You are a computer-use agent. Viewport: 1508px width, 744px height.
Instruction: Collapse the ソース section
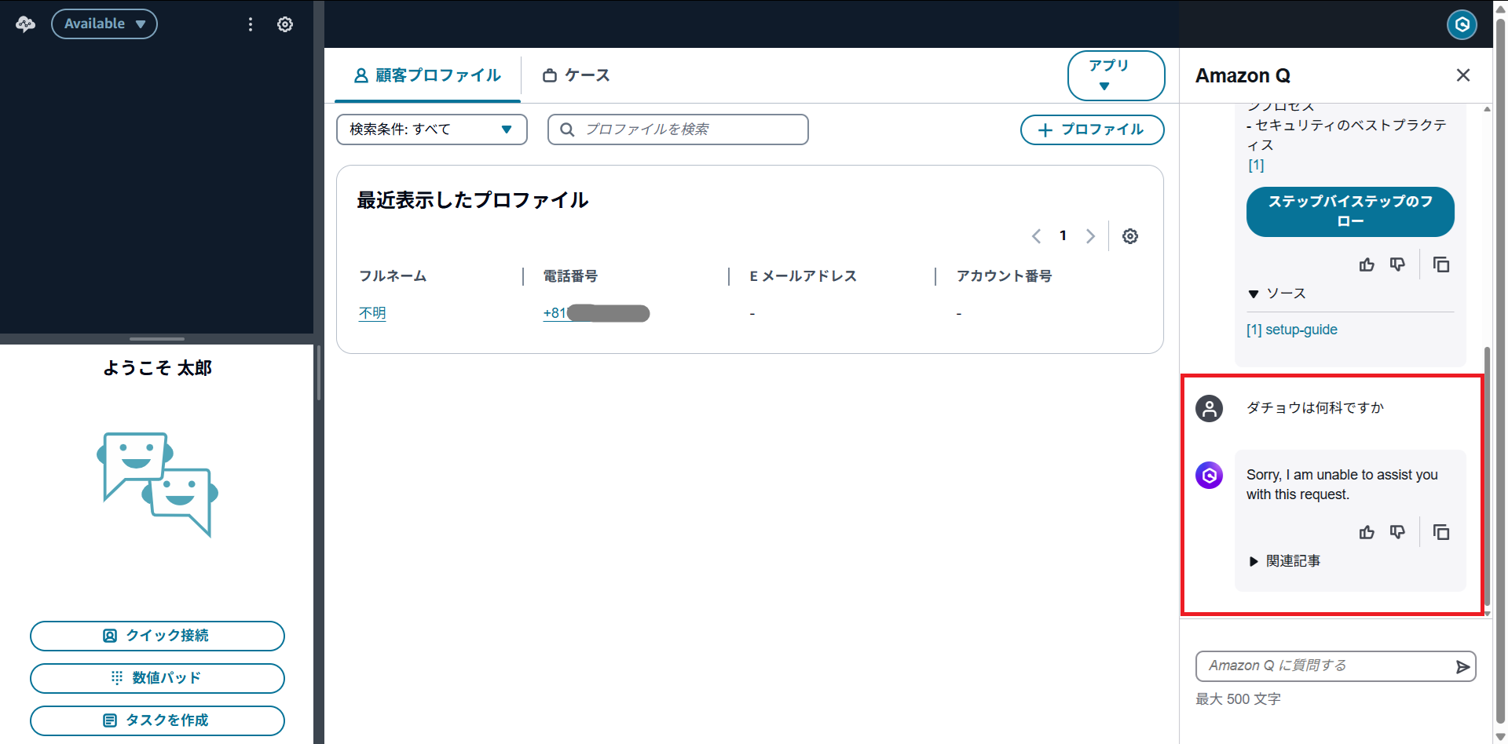coord(1277,294)
